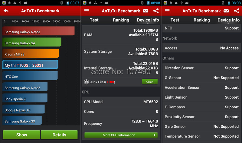Tap the Gyro Sensor row
The height and width of the screenshot is (143, 242).
[201, 126]
